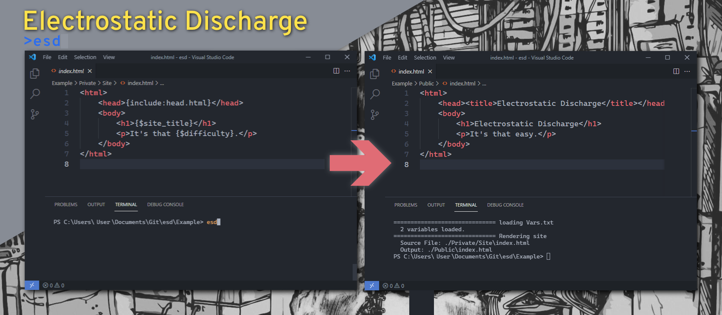Open Search icon in right VS Code window
This screenshot has height=315, width=722.
coord(375,94)
